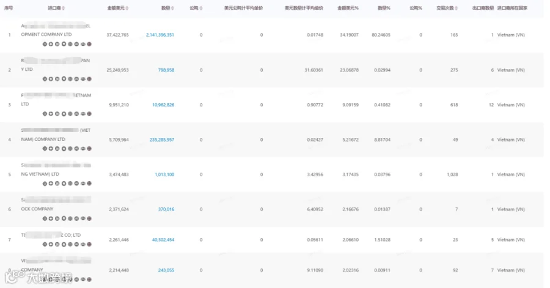The width and height of the screenshot is (550, 288).
Task: Click the 金额美元% column header
Action: click(x=348, y=8)
